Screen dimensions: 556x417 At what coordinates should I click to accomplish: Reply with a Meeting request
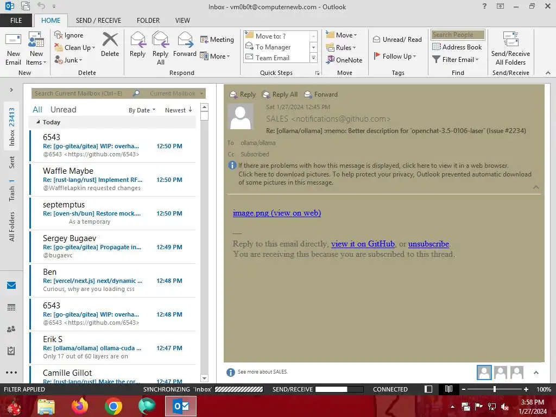coord(217,39)
